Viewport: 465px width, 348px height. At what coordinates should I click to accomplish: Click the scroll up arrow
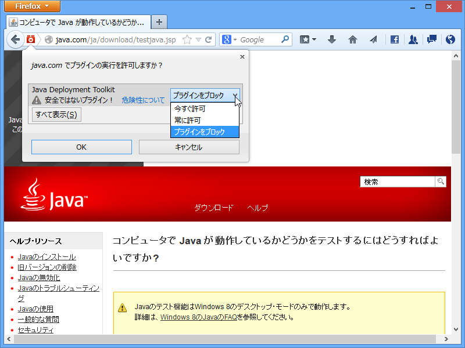click(456, 56)
